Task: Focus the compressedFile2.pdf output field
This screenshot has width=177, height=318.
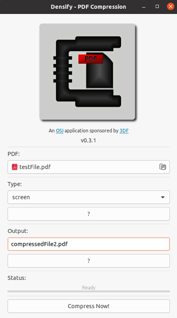Action: (88, 244)
